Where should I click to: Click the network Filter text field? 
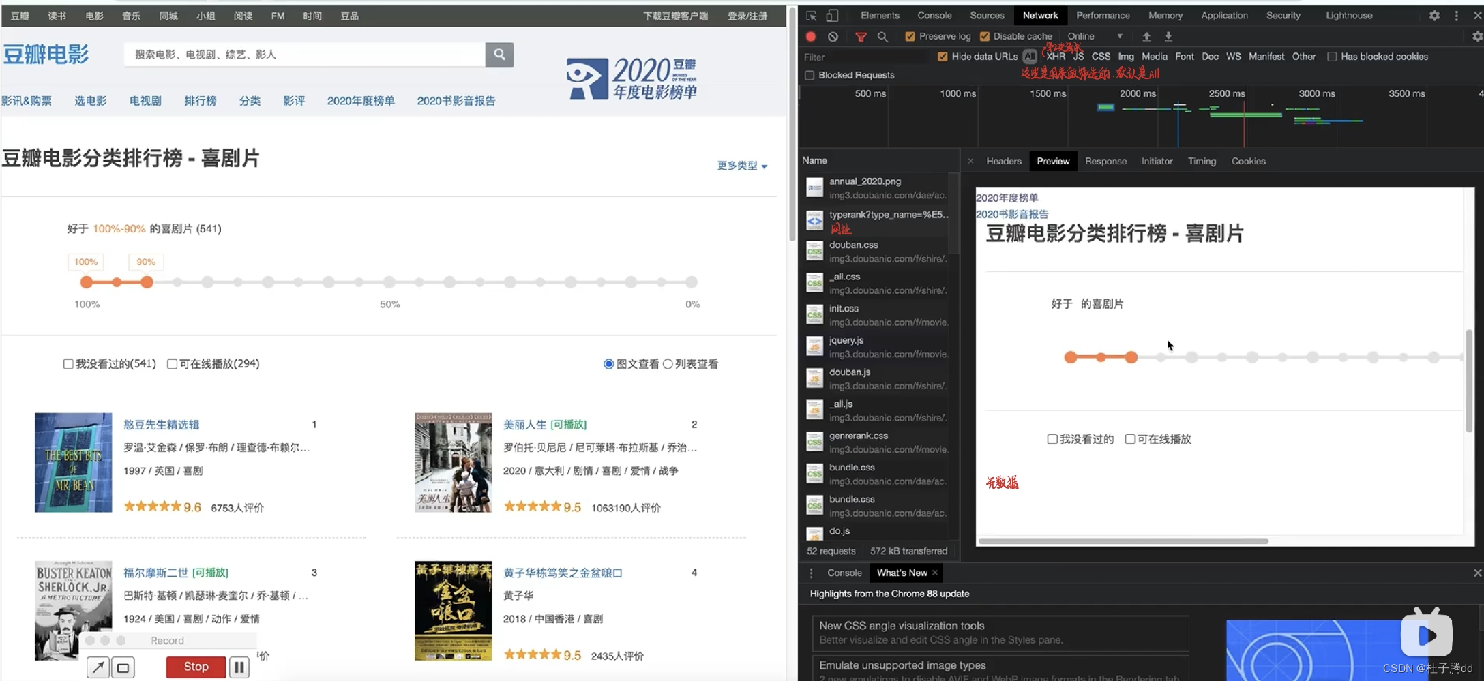point(864,57)
